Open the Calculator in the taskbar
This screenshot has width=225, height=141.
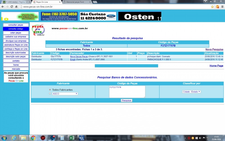click(x=62, y=138)
